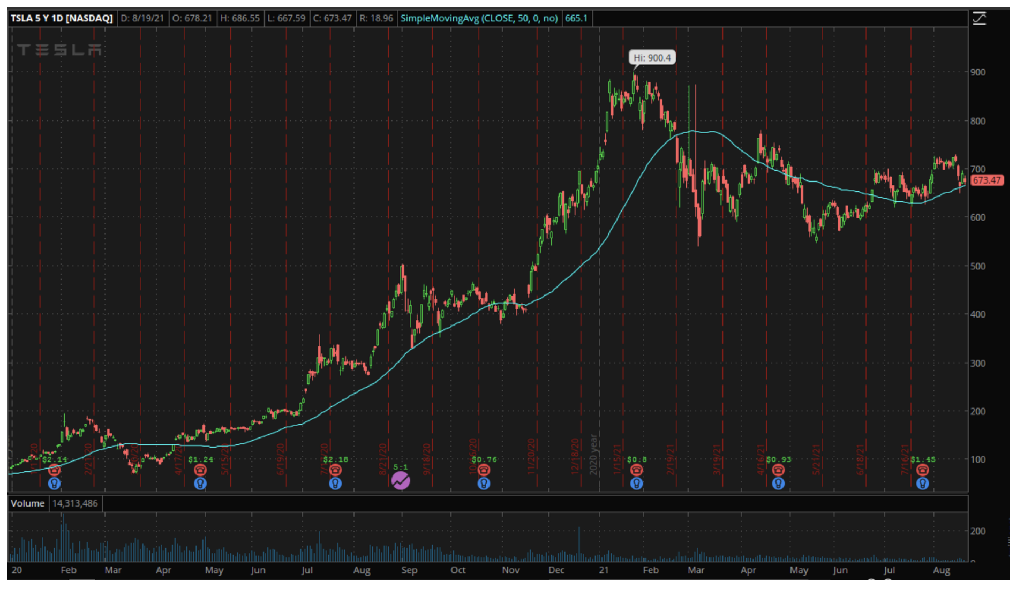Click the $2.14 earnings estimate label

pyautogui.click(x=55, y=459)
